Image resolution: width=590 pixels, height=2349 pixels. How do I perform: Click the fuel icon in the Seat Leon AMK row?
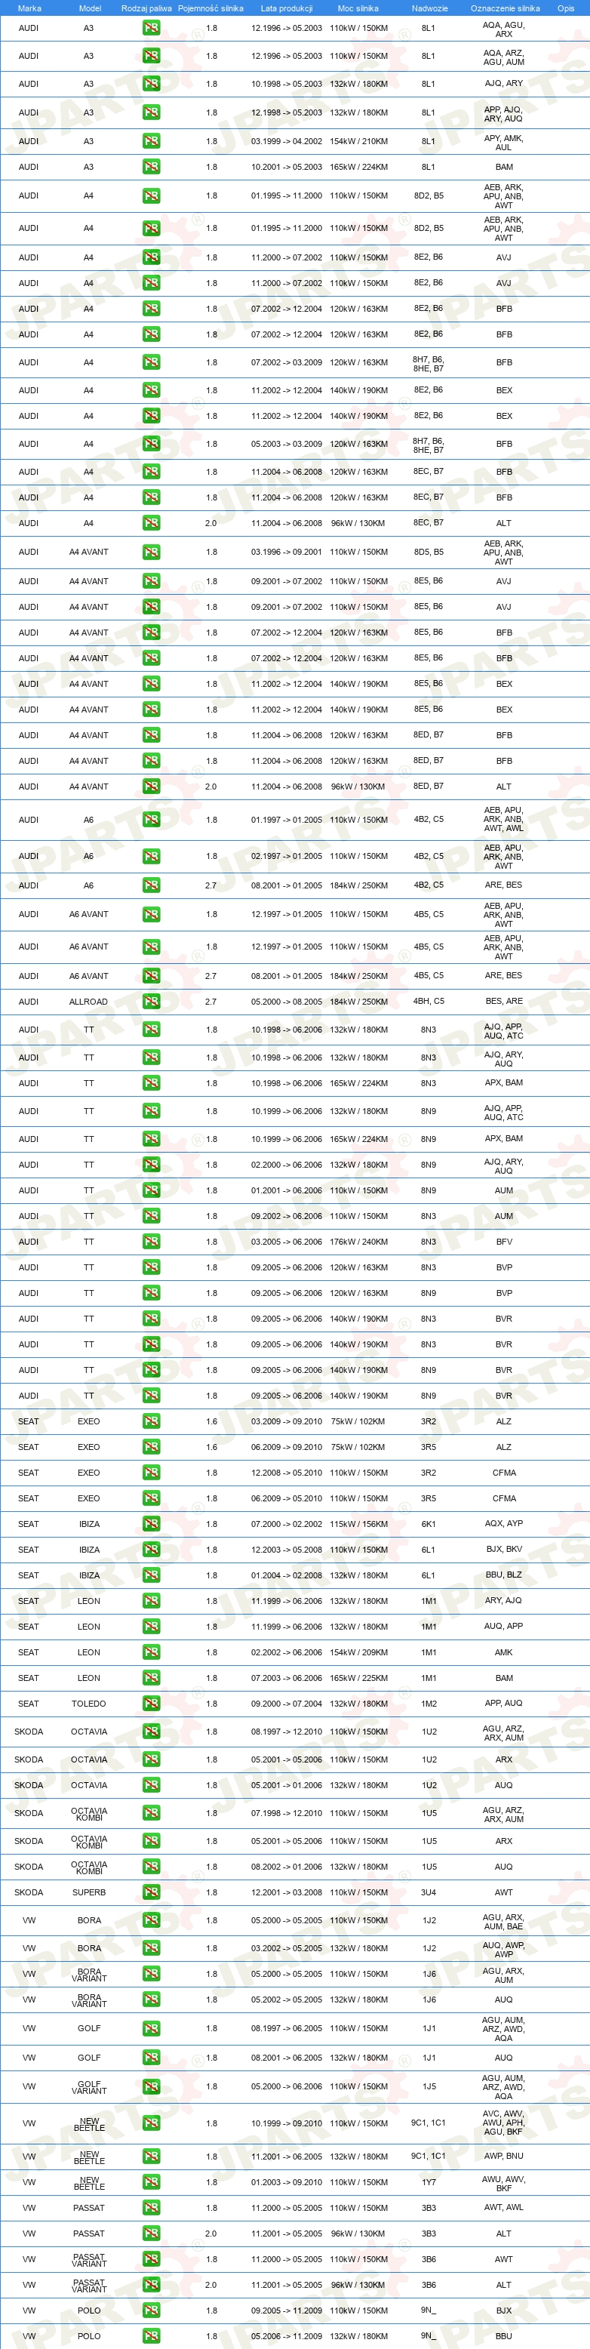tap(152, 1652)
